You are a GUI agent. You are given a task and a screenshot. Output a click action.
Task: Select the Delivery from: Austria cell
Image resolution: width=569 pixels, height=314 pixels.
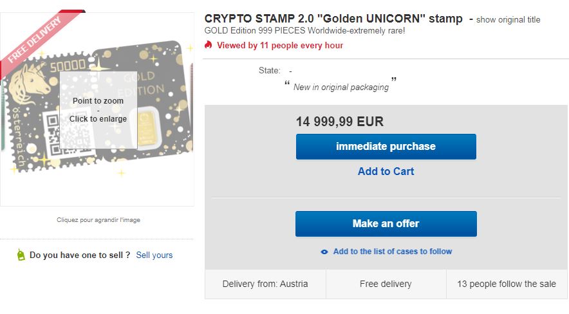pyautogui.click(x=265, y=284)
